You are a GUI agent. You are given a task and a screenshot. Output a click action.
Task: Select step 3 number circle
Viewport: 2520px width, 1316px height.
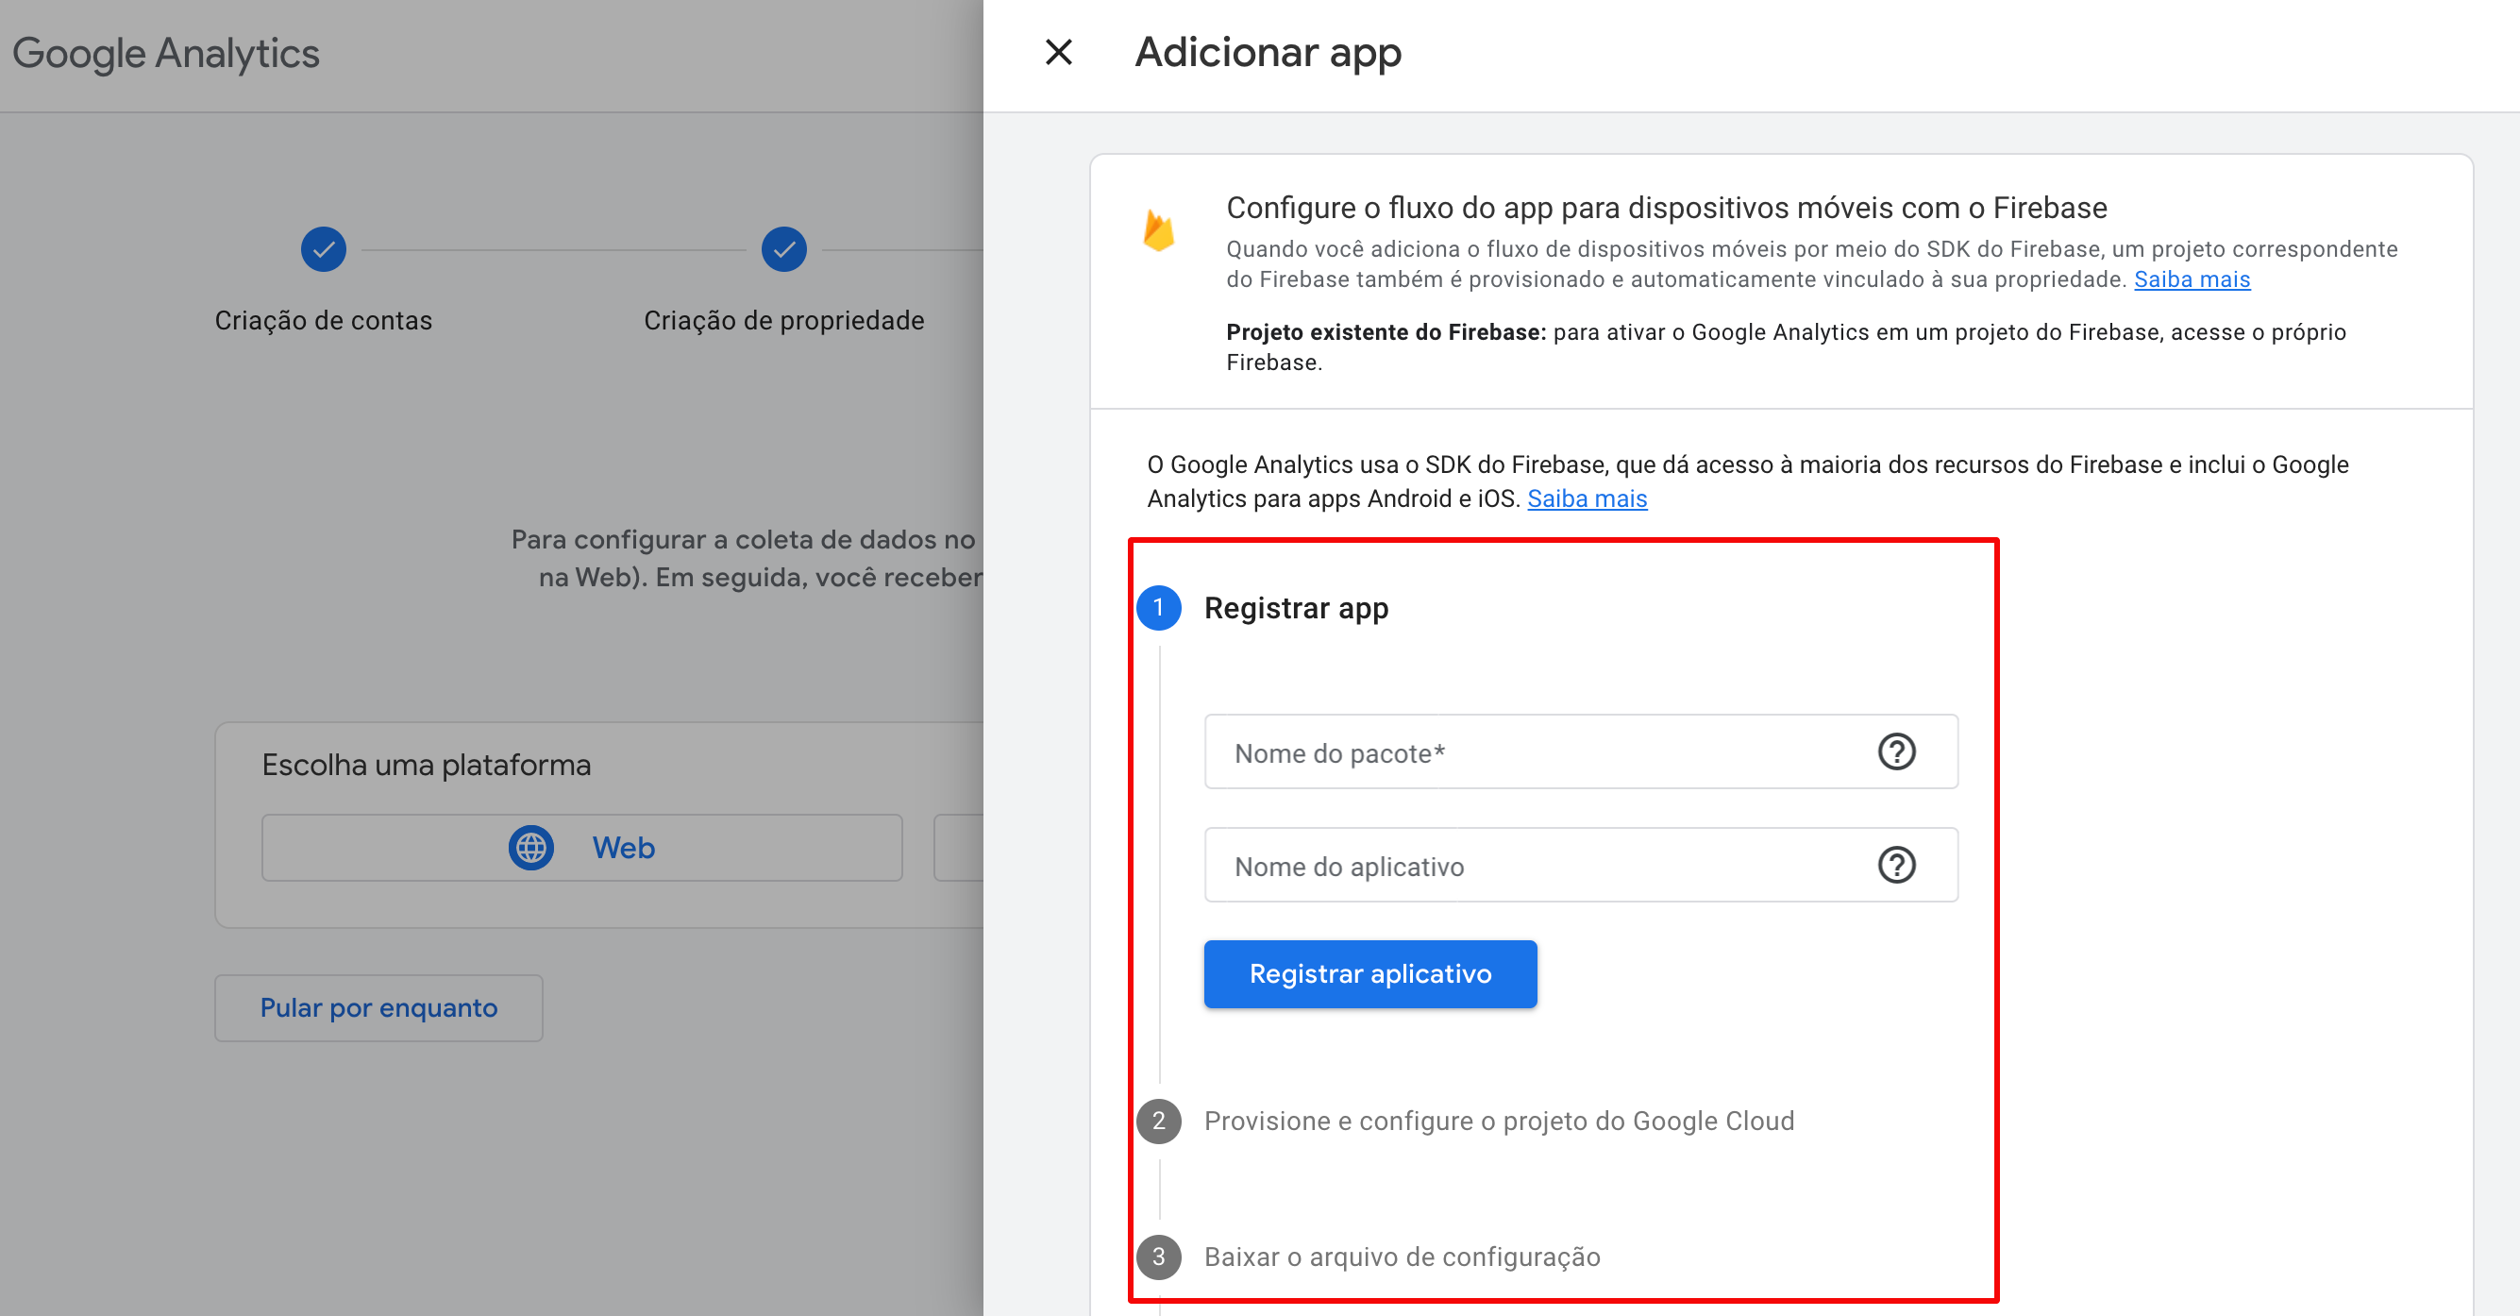1158,1257
